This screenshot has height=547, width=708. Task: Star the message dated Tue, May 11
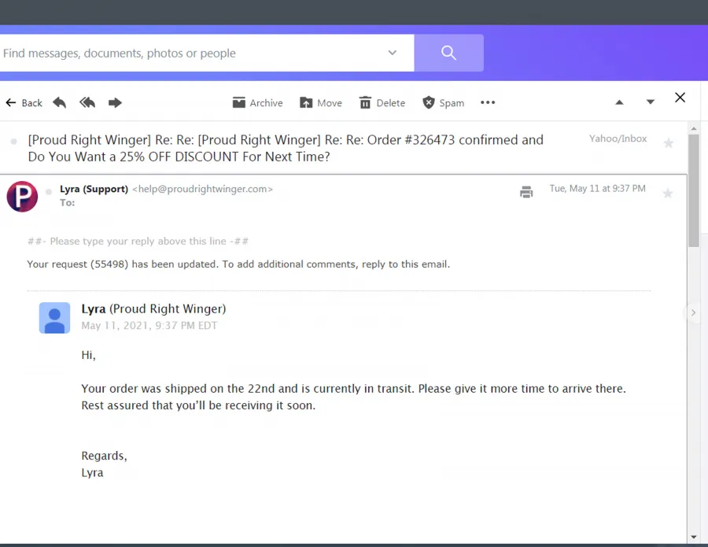(x=667, y=194)
